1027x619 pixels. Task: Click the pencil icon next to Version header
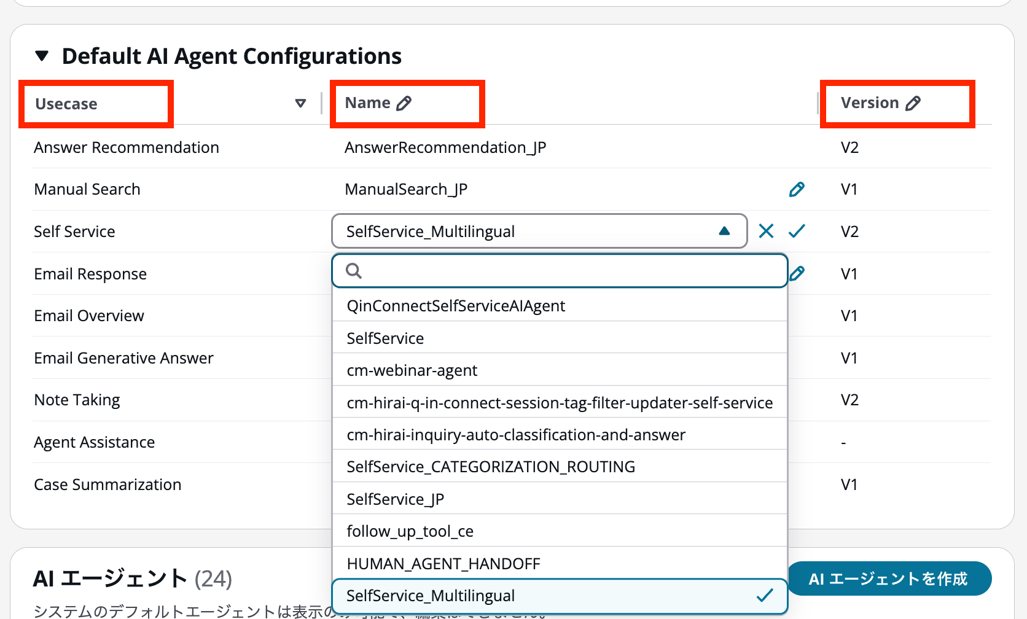[913, 103]
